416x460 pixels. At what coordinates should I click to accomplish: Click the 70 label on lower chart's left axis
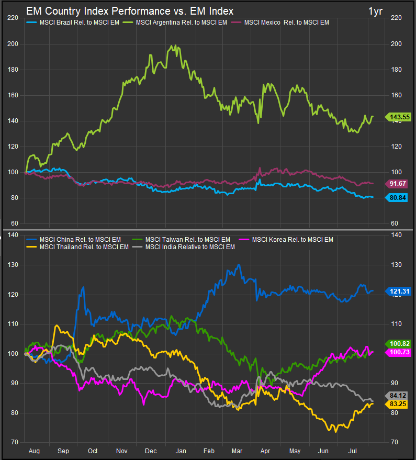pos(15,442)
